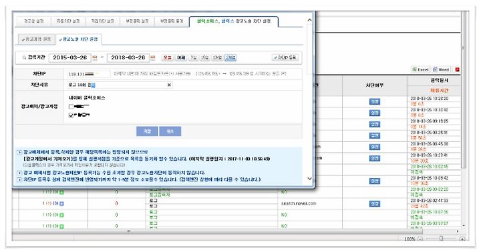Open the calendar icon beside the 2015-03-26 date

[x=95, y=58]
